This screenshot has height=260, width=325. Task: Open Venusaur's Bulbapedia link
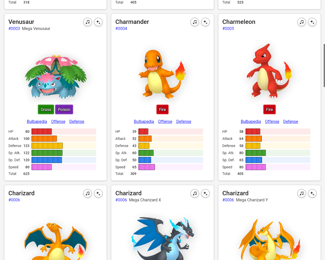tap(37, 121)
